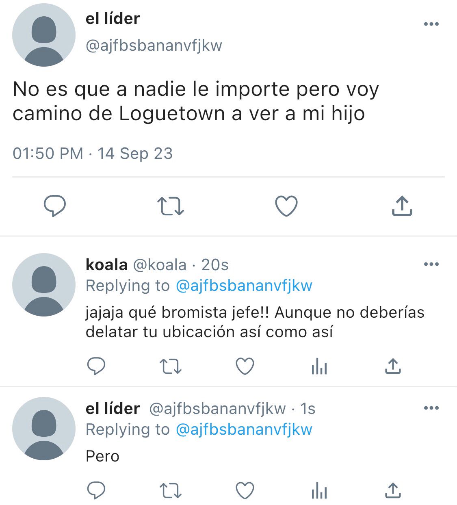
Task: Share the main tweet by el líder
Action: 402,206
